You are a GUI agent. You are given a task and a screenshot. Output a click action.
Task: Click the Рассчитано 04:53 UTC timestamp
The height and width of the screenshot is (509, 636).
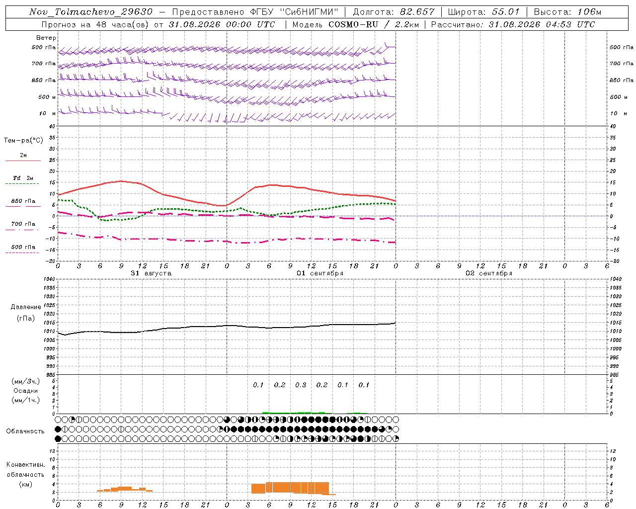pyautogui.click(x=513, y=24)
